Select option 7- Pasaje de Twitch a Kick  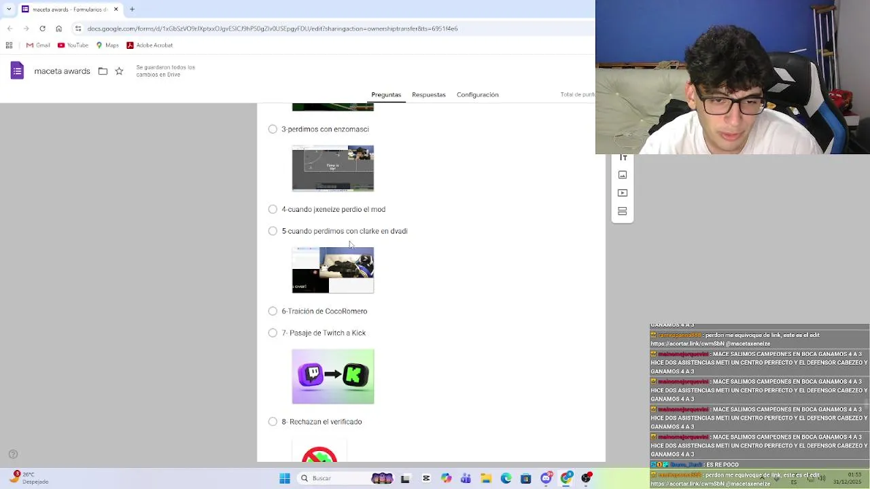pyautogui.click(x=273, y=333)
